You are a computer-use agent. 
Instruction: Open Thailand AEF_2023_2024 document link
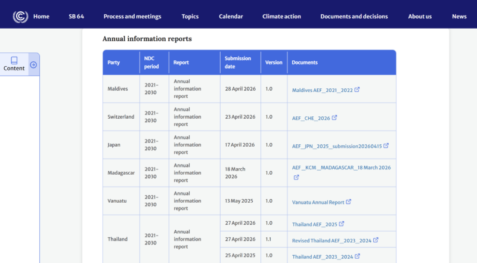click(322, 257)
